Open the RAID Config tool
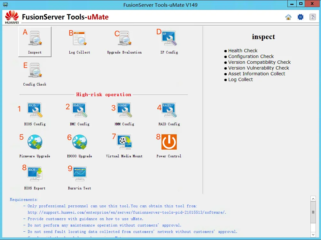This screenshot has height=240, width=321. click(169, 114)
